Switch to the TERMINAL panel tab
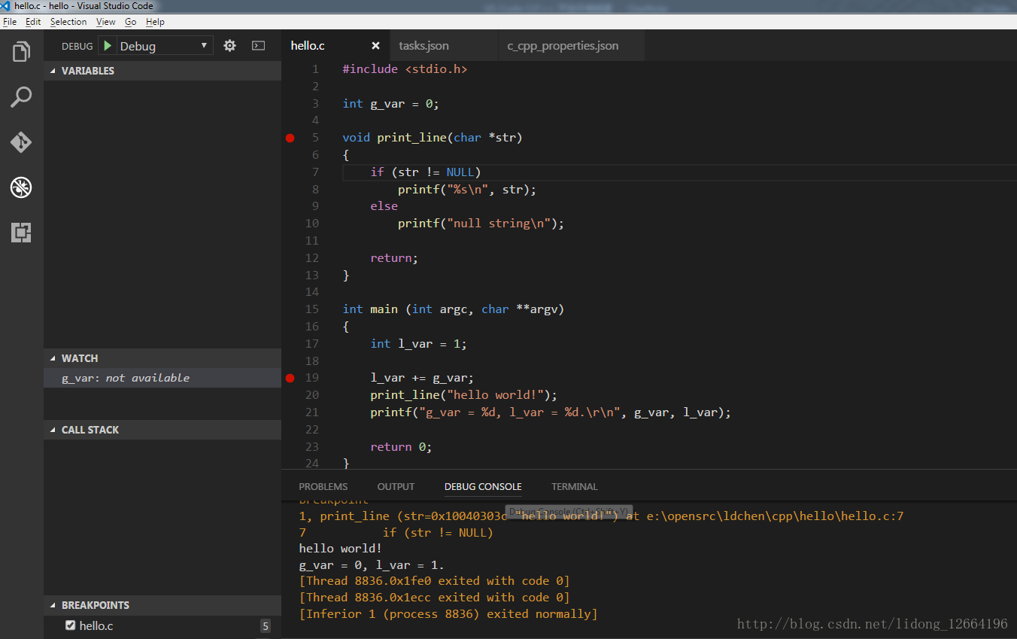 (x=574, y=487)
